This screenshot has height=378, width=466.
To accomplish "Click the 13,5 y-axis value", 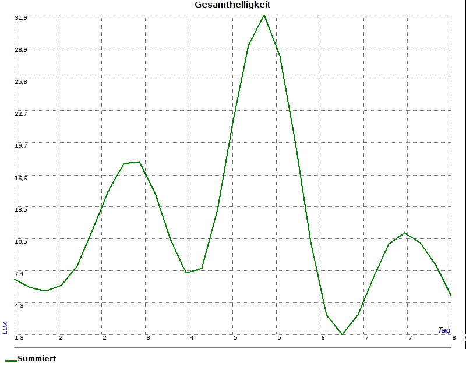I will (x=21, y=210).
